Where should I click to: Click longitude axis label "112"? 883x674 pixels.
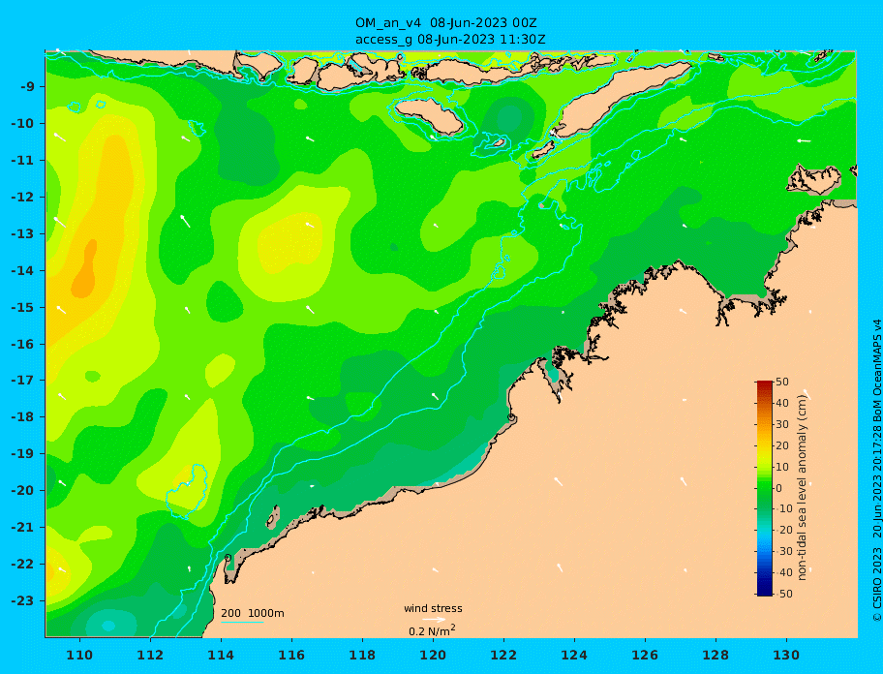150,656
